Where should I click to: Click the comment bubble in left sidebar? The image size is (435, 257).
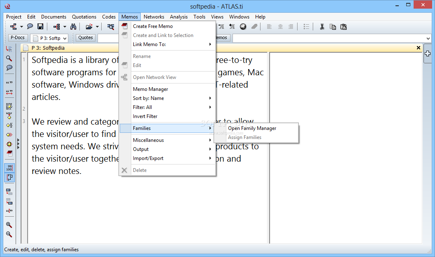click(9, 68)
